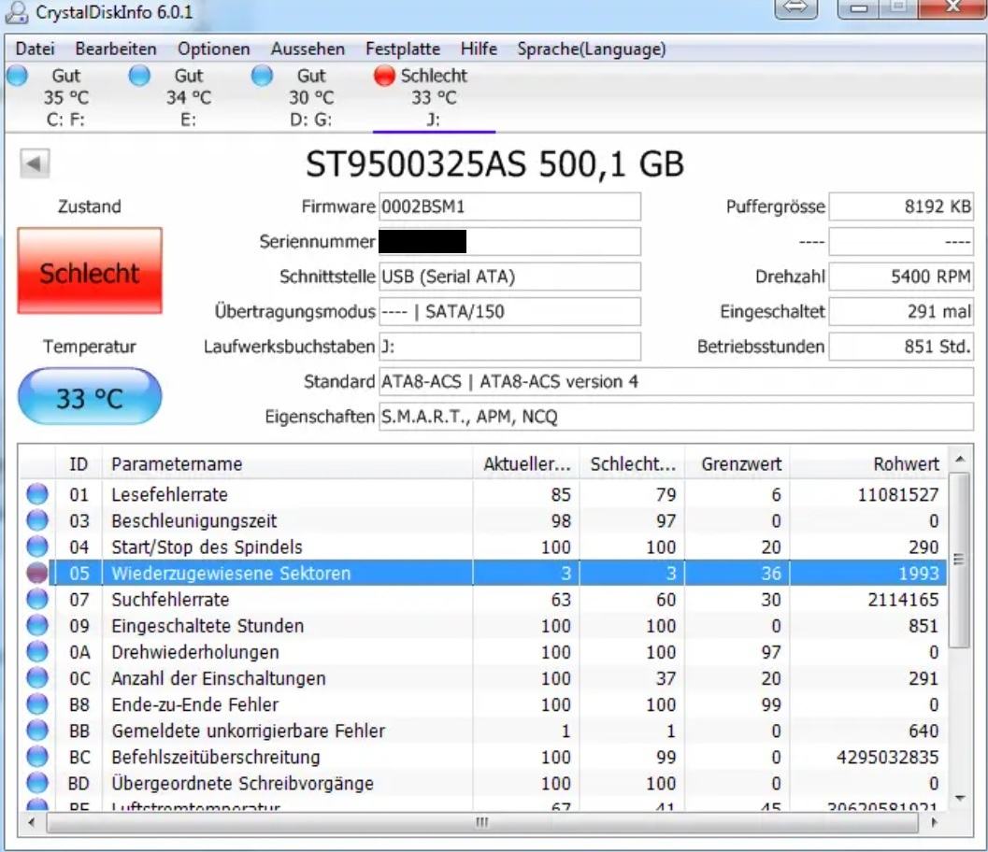This screenshot has width=988, height=852.
Task: Click the horizontal scrollbar thumb
Action: click(482, 822)
